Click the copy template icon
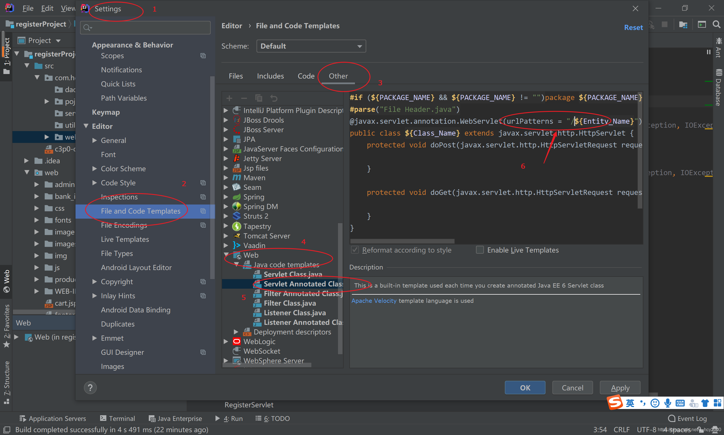This screenshot has width=724, height=435. coord(258,98)
